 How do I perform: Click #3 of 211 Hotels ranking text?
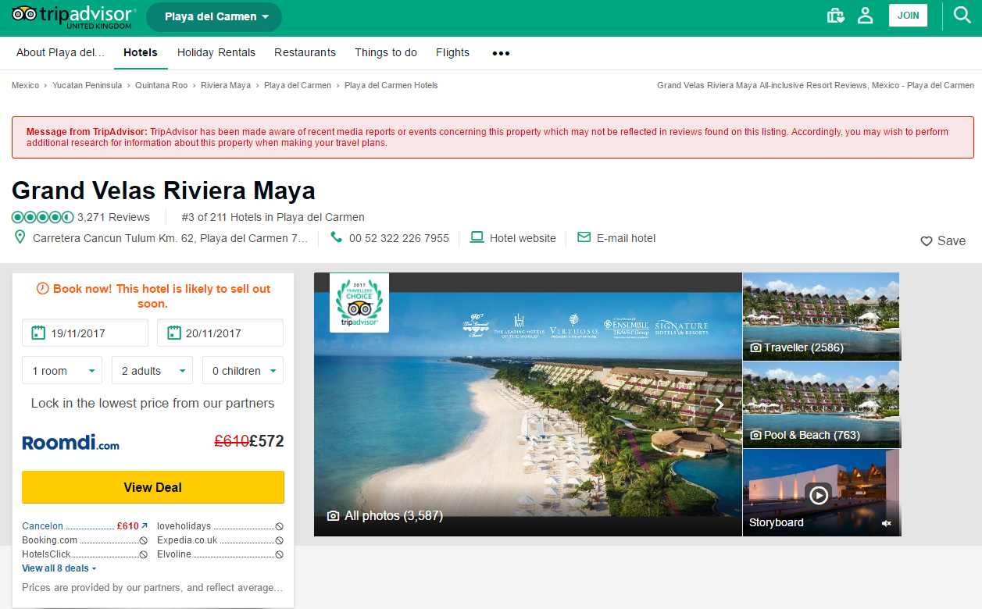pos(273,217)
